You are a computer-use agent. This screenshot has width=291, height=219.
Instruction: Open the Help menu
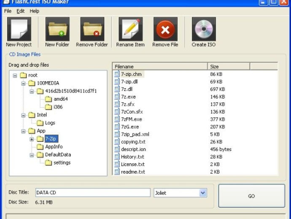coord(35,11)
